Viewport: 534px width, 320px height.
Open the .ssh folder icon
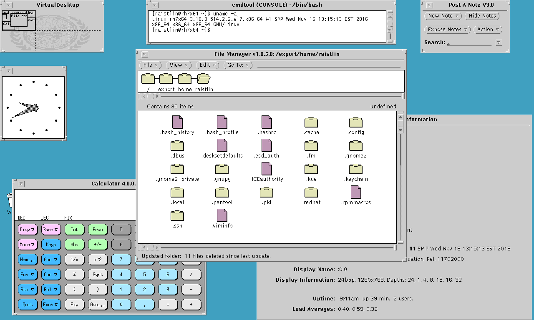pos(177,215)
